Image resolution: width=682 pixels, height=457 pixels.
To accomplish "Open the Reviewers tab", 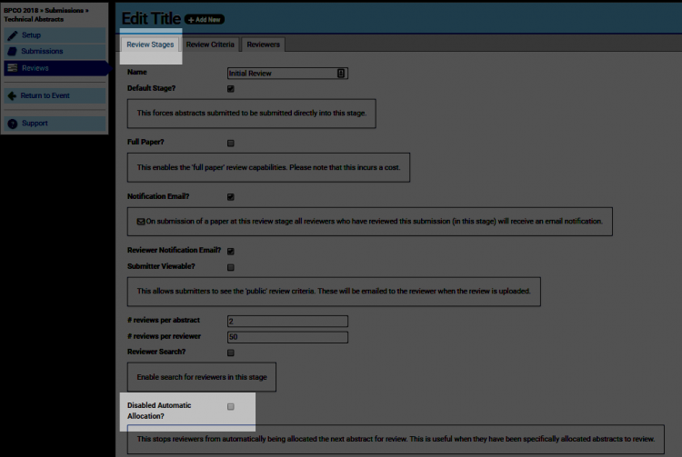I will pos(263,45).
